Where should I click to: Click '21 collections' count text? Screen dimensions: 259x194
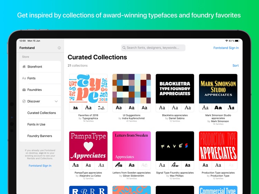click(78, 66)
